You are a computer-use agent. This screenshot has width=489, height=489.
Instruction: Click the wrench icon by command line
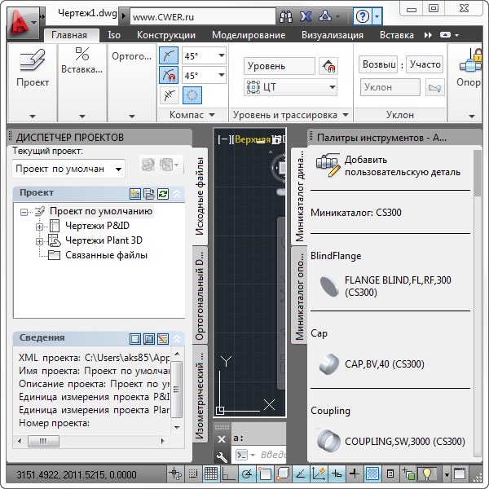coord(221,456)
